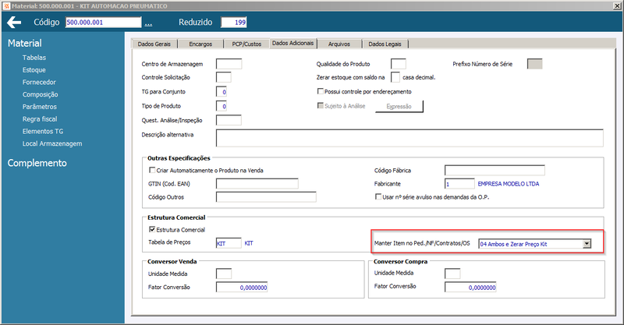Image resolution: width=624 pixels, height=325 pixels.
Task: Open the PCP/Custos tab
Action: click(246, 44)
